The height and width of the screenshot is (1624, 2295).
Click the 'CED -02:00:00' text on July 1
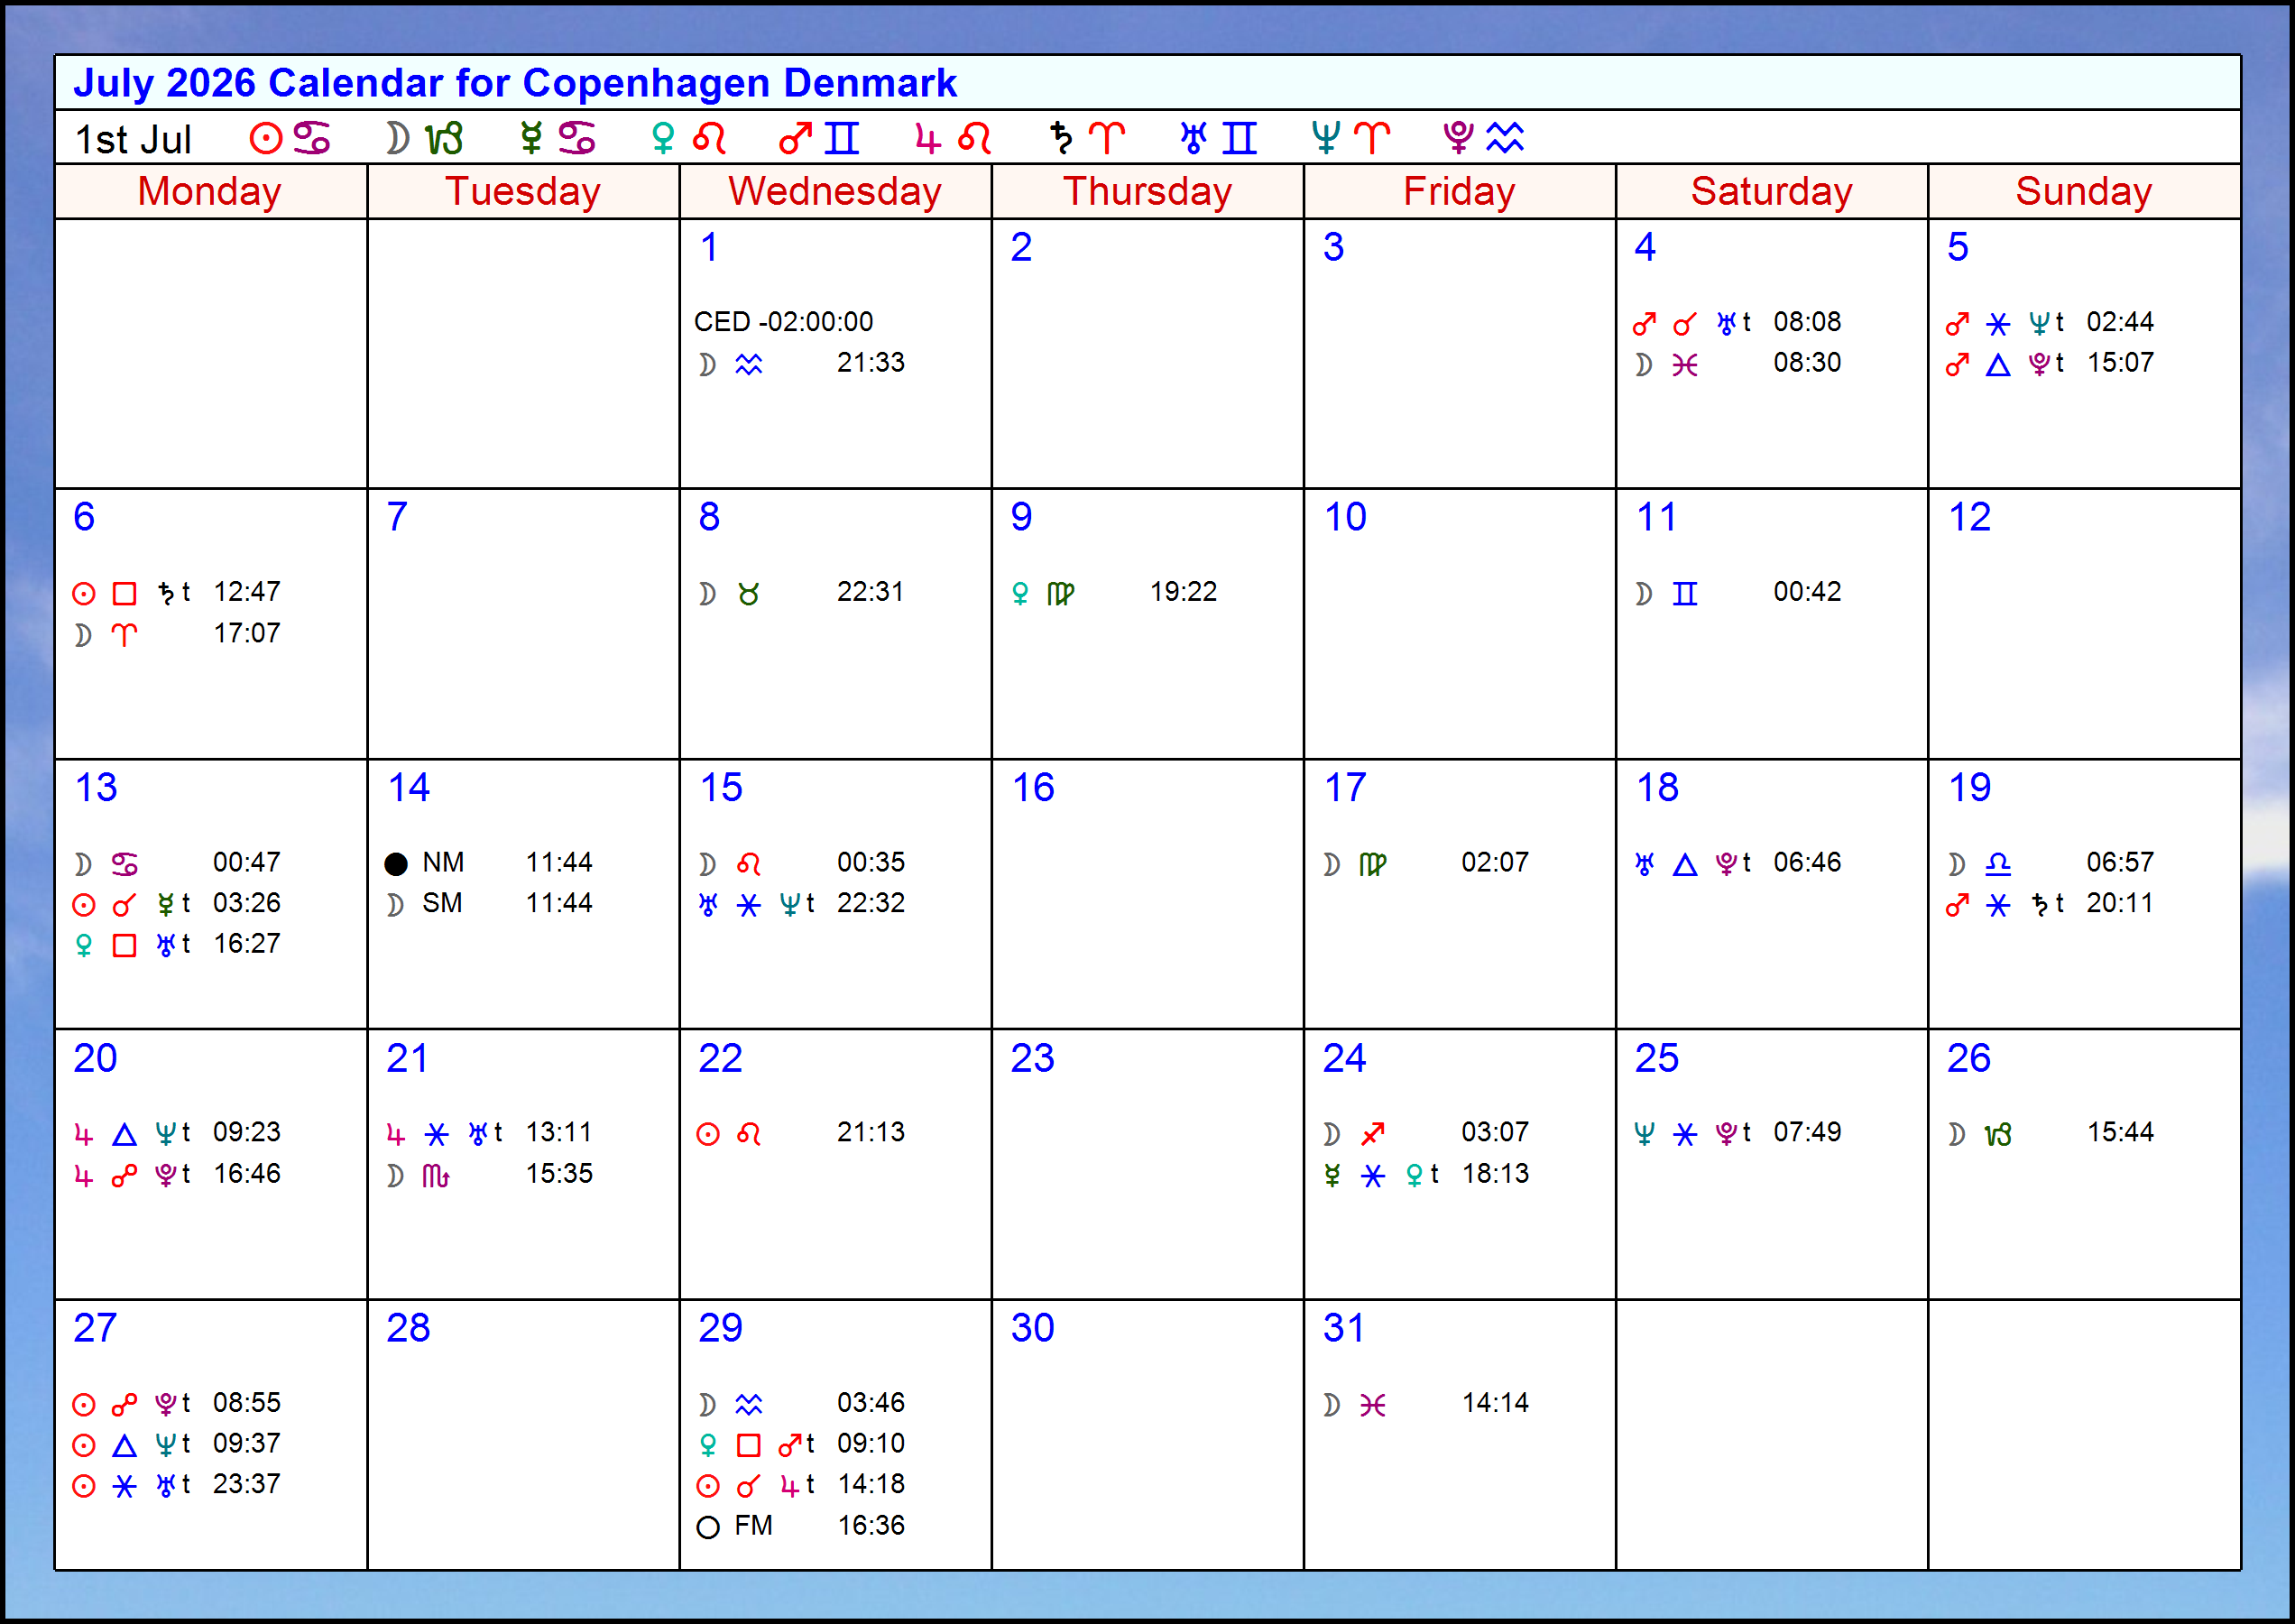click(783, 322)
